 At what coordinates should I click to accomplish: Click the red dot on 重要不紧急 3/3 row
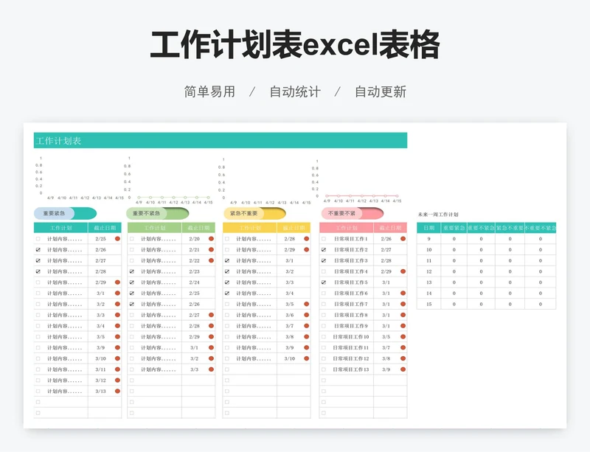coord(211,369)
